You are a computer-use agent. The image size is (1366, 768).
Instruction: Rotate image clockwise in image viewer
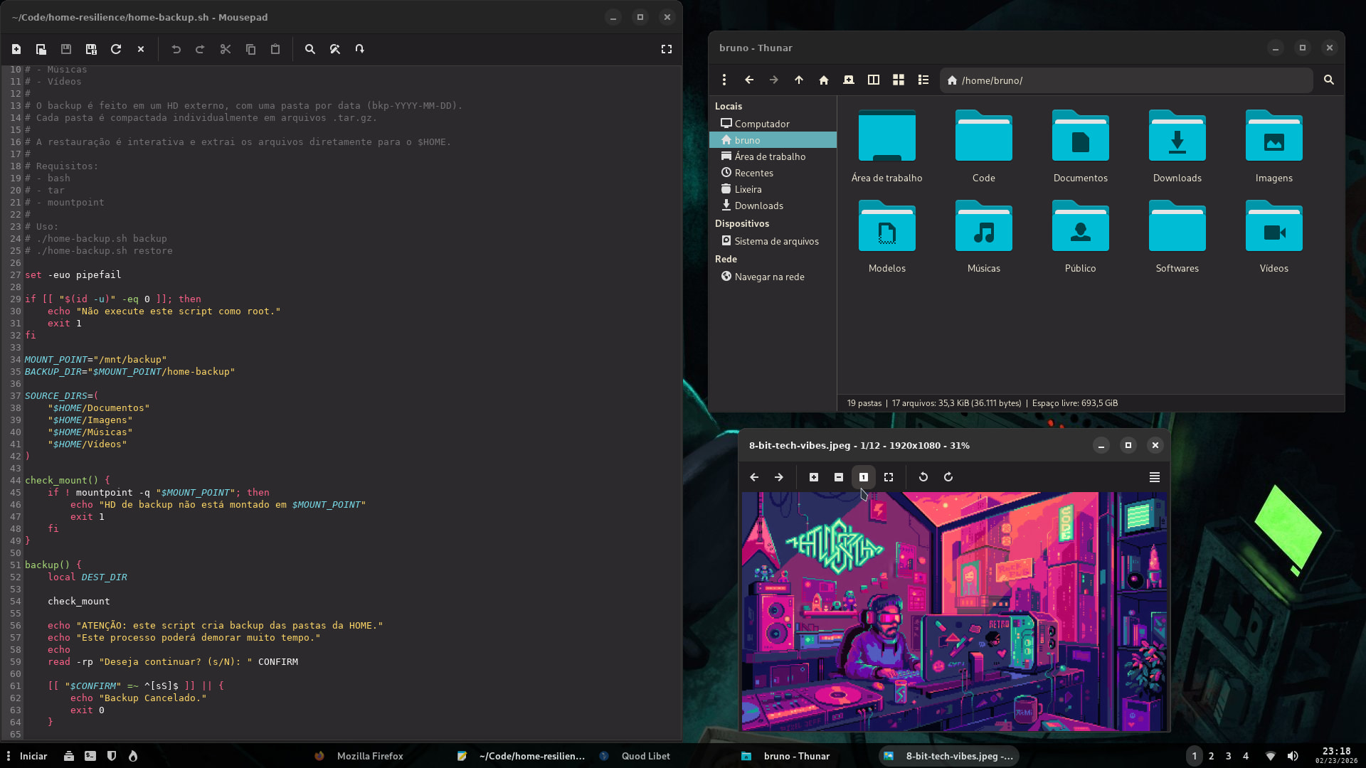click(x=948, y=477)
